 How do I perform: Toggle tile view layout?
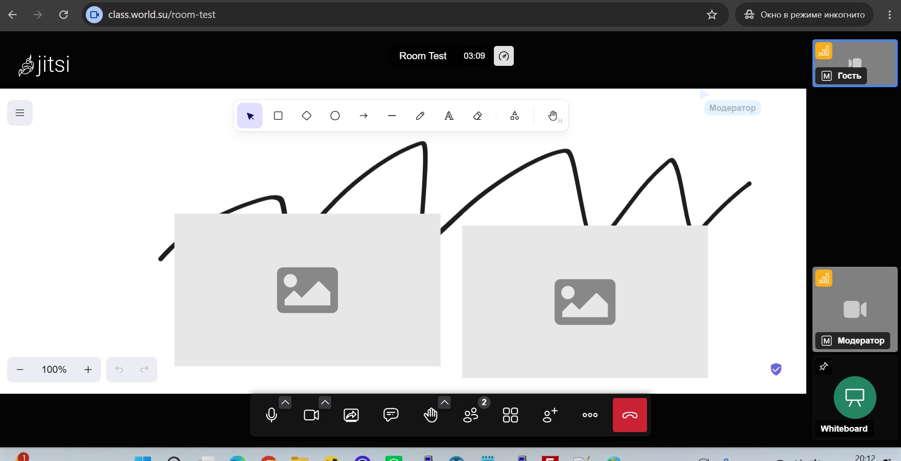click(510, 415)
